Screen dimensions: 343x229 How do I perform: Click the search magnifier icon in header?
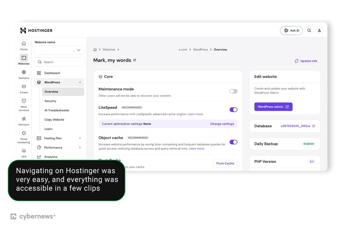(309, 30)
